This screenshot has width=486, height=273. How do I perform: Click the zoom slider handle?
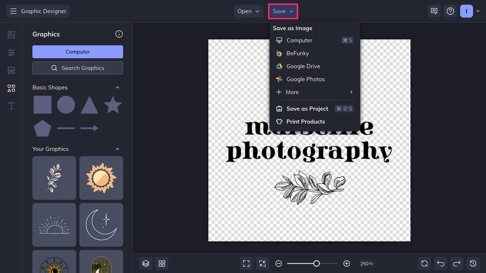pyautogui.click(x=316, y=263)
